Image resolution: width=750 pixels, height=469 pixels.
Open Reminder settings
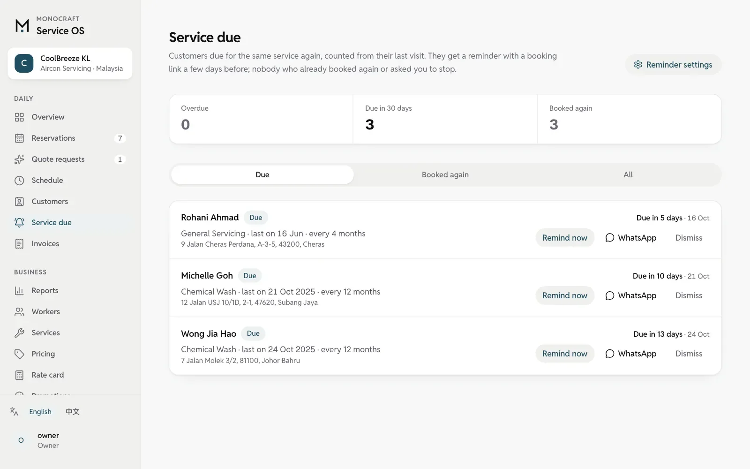pos(673,65)
